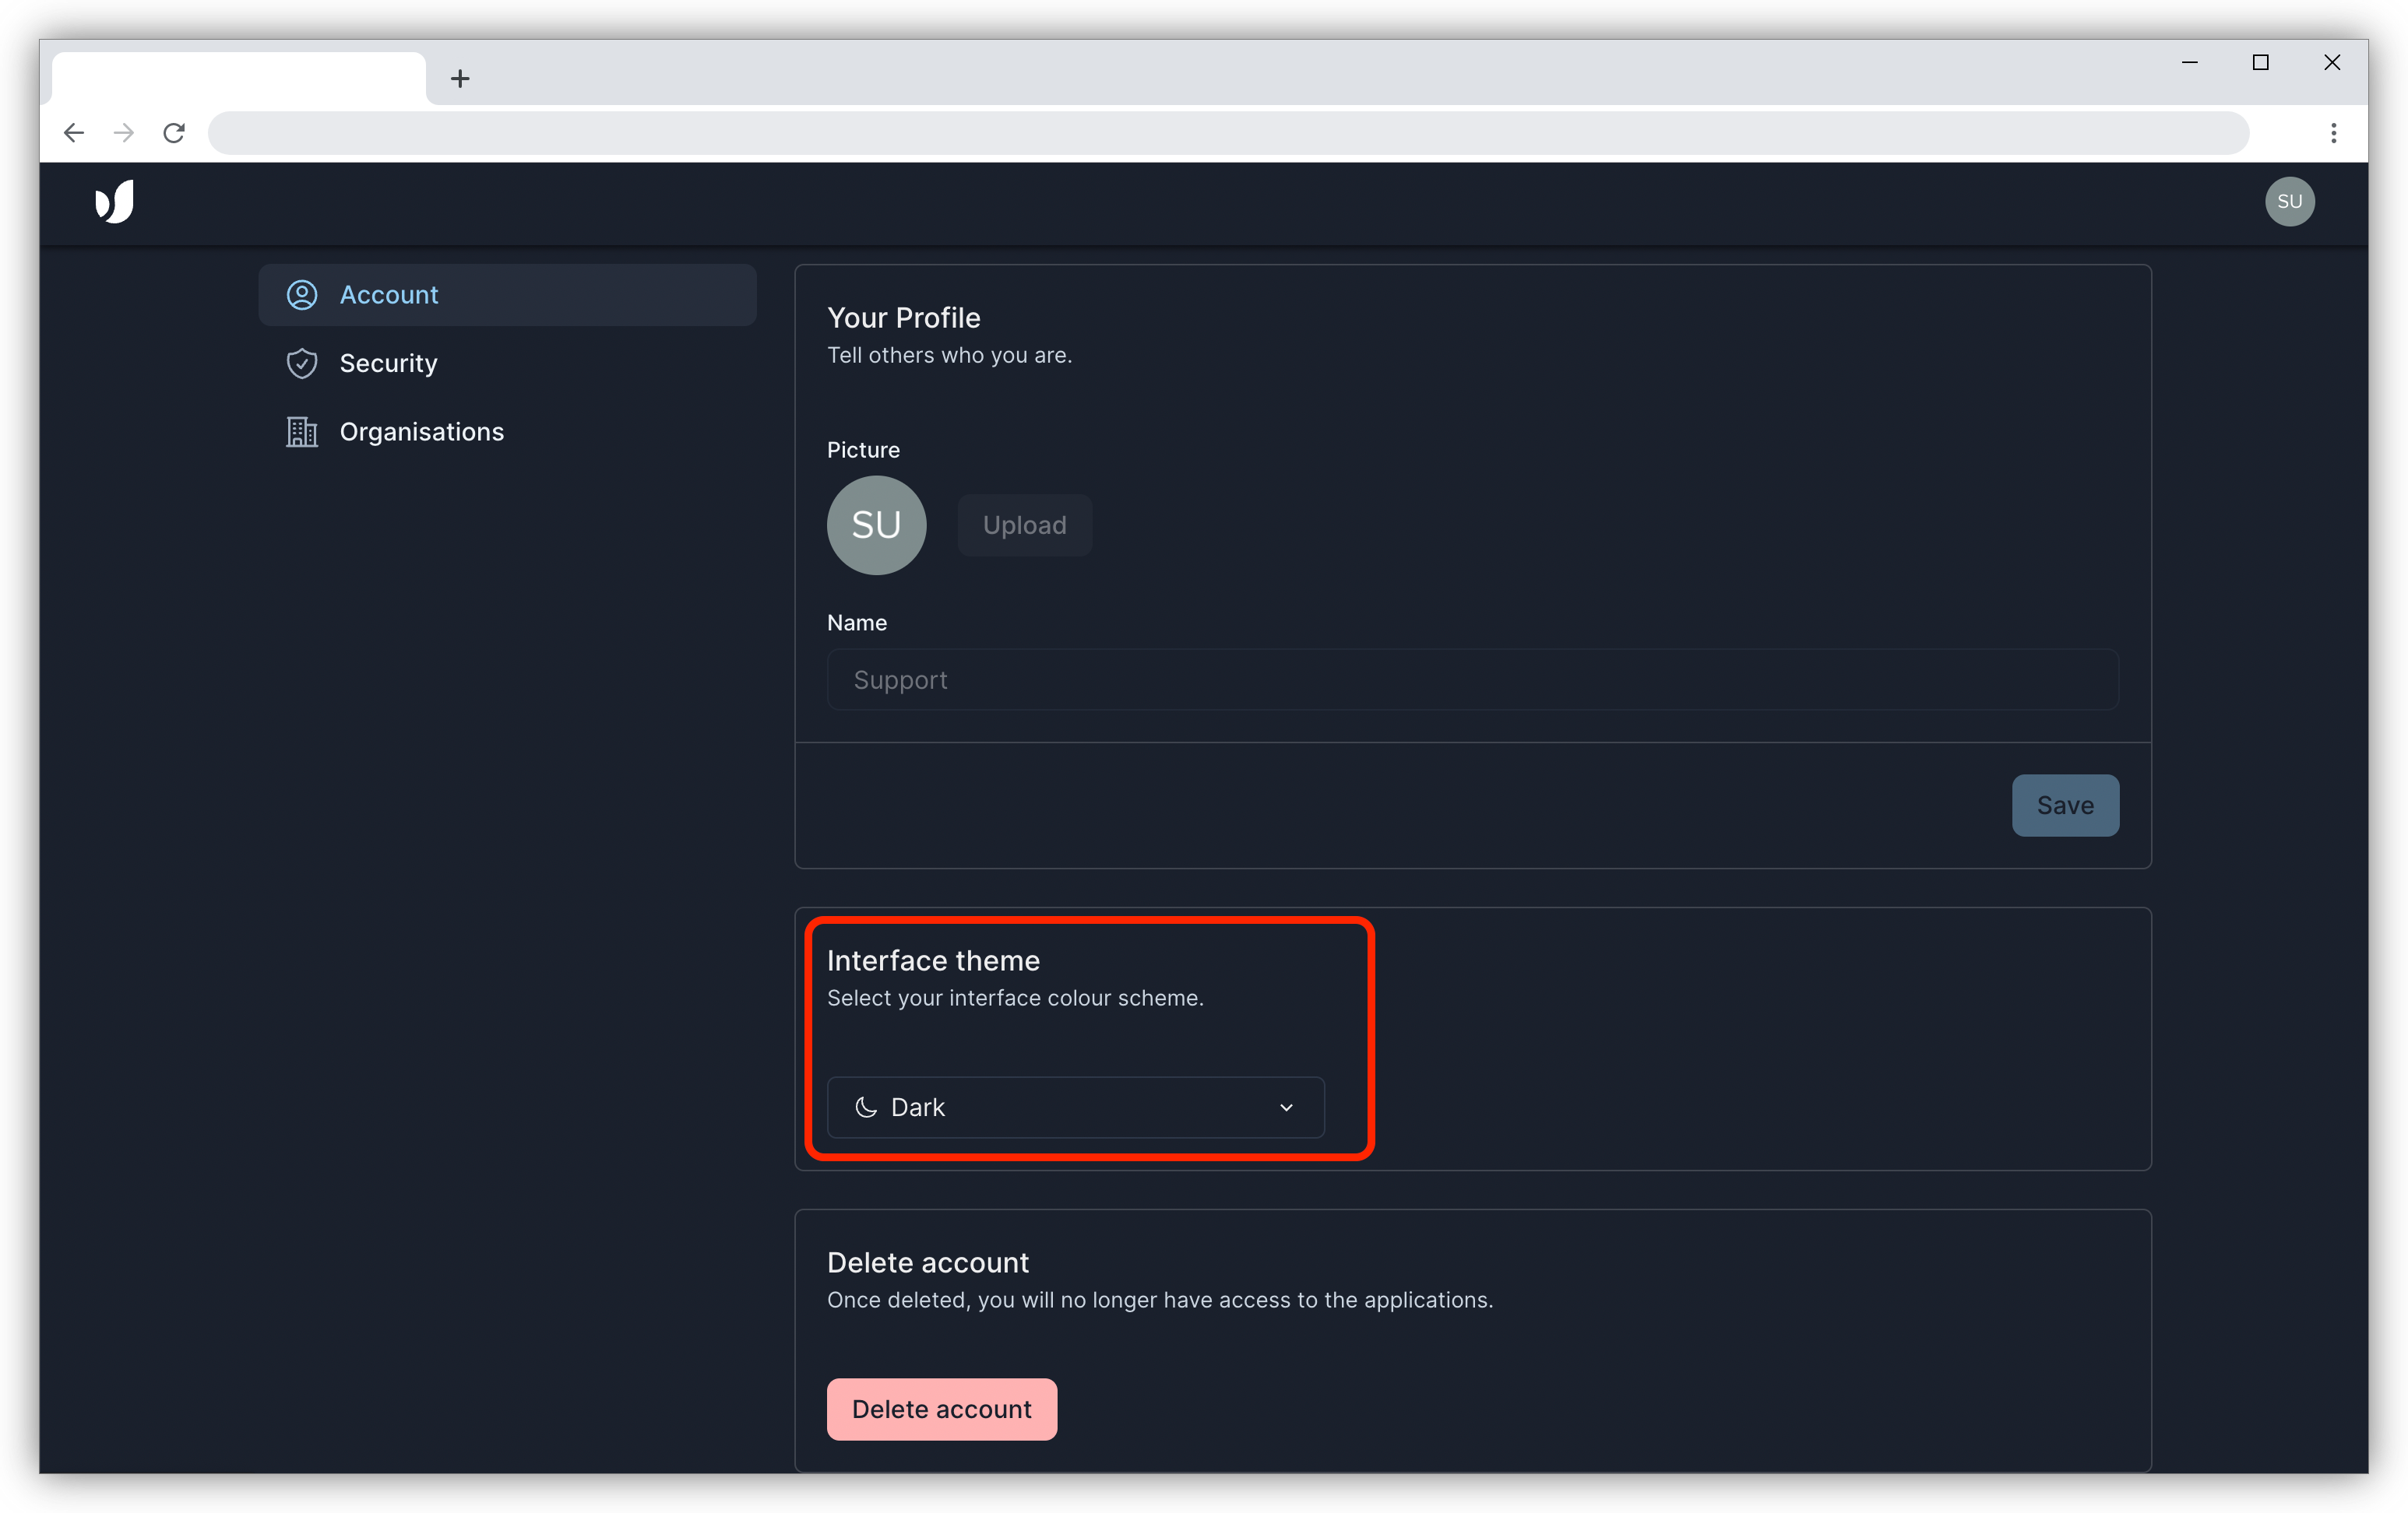Maximize the browser window
2408x1513 pixels.
coord(2260,62)
